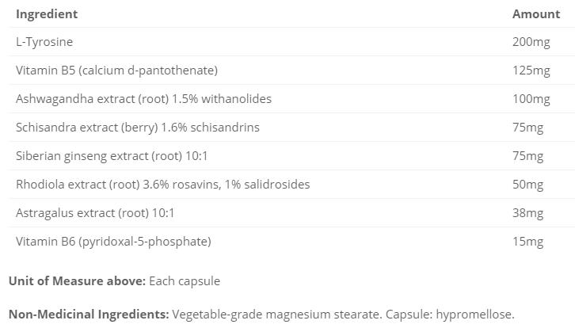The width and height of the screenshot is (575, 328).
Task: Select the Ashwagandha extract ingredient
Action: (x=143, y=99)
